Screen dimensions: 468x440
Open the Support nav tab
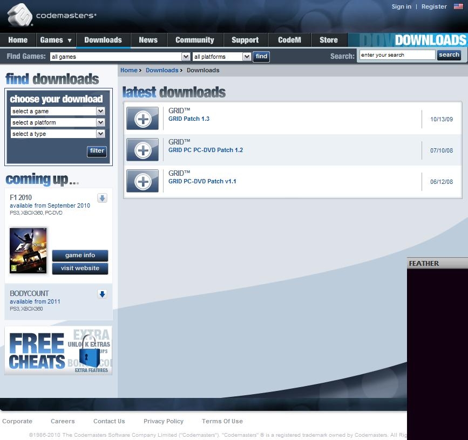point(246,40)
